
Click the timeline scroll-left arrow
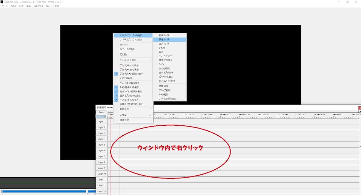coord(109,111)
